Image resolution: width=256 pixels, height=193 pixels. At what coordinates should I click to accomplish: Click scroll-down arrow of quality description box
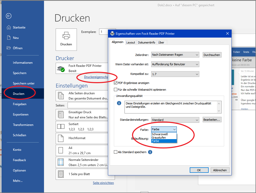[x=219, y=111]
